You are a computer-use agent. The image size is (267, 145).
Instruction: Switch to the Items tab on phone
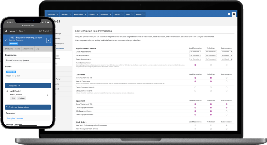(x=17, y=49)
